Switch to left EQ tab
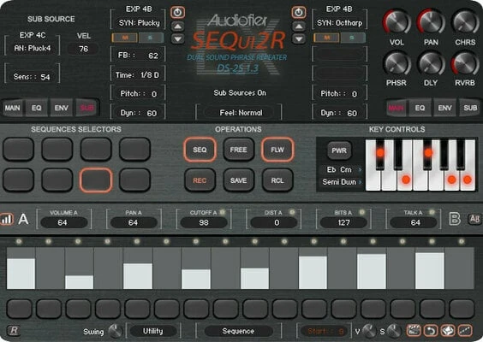 (x=36, y=108)
